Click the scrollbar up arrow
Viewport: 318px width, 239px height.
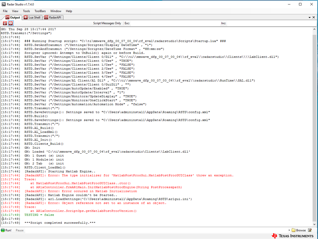click(x=314, y=29)
